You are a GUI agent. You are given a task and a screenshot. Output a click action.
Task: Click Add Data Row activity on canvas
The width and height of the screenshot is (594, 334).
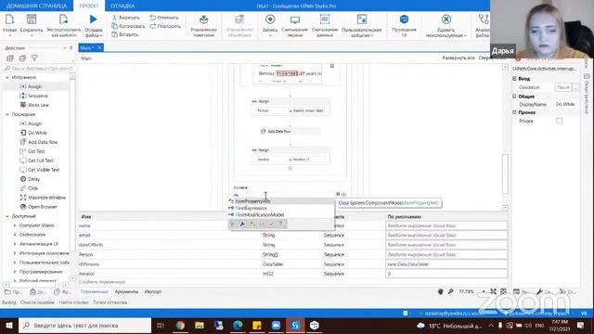click(290, 132)
